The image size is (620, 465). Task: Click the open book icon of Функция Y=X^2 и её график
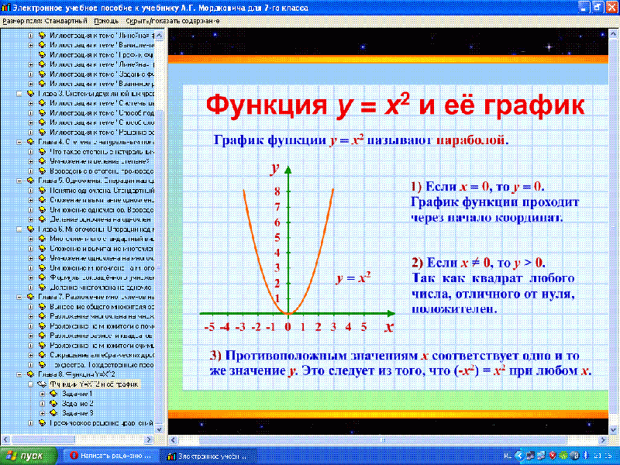tap(43, 384)
